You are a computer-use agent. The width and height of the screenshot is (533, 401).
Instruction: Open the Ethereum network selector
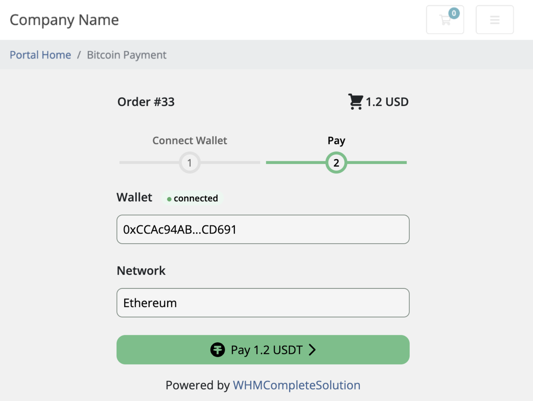click(263, 303)
